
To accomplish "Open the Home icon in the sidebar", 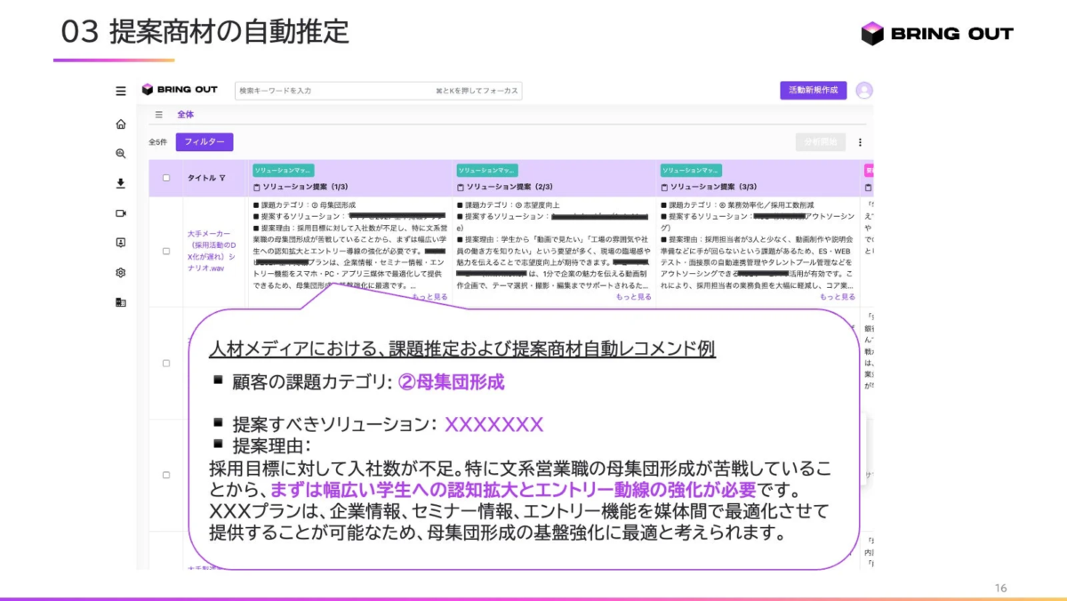I will [x=119, y=125].
